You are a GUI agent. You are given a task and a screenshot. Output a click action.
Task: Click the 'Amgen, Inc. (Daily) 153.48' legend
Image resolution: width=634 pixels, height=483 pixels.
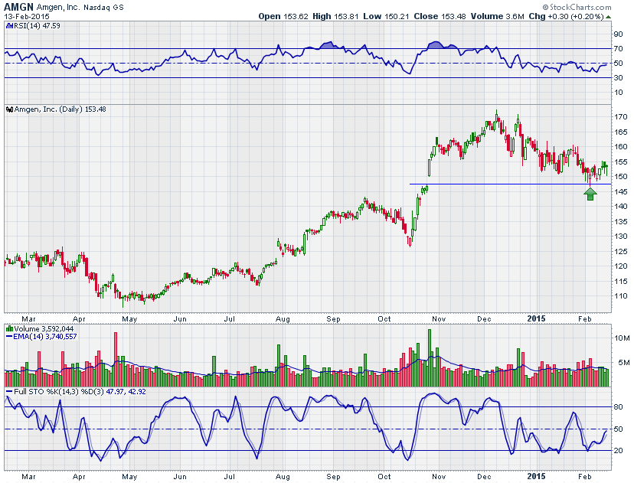[x=60, y=109]
